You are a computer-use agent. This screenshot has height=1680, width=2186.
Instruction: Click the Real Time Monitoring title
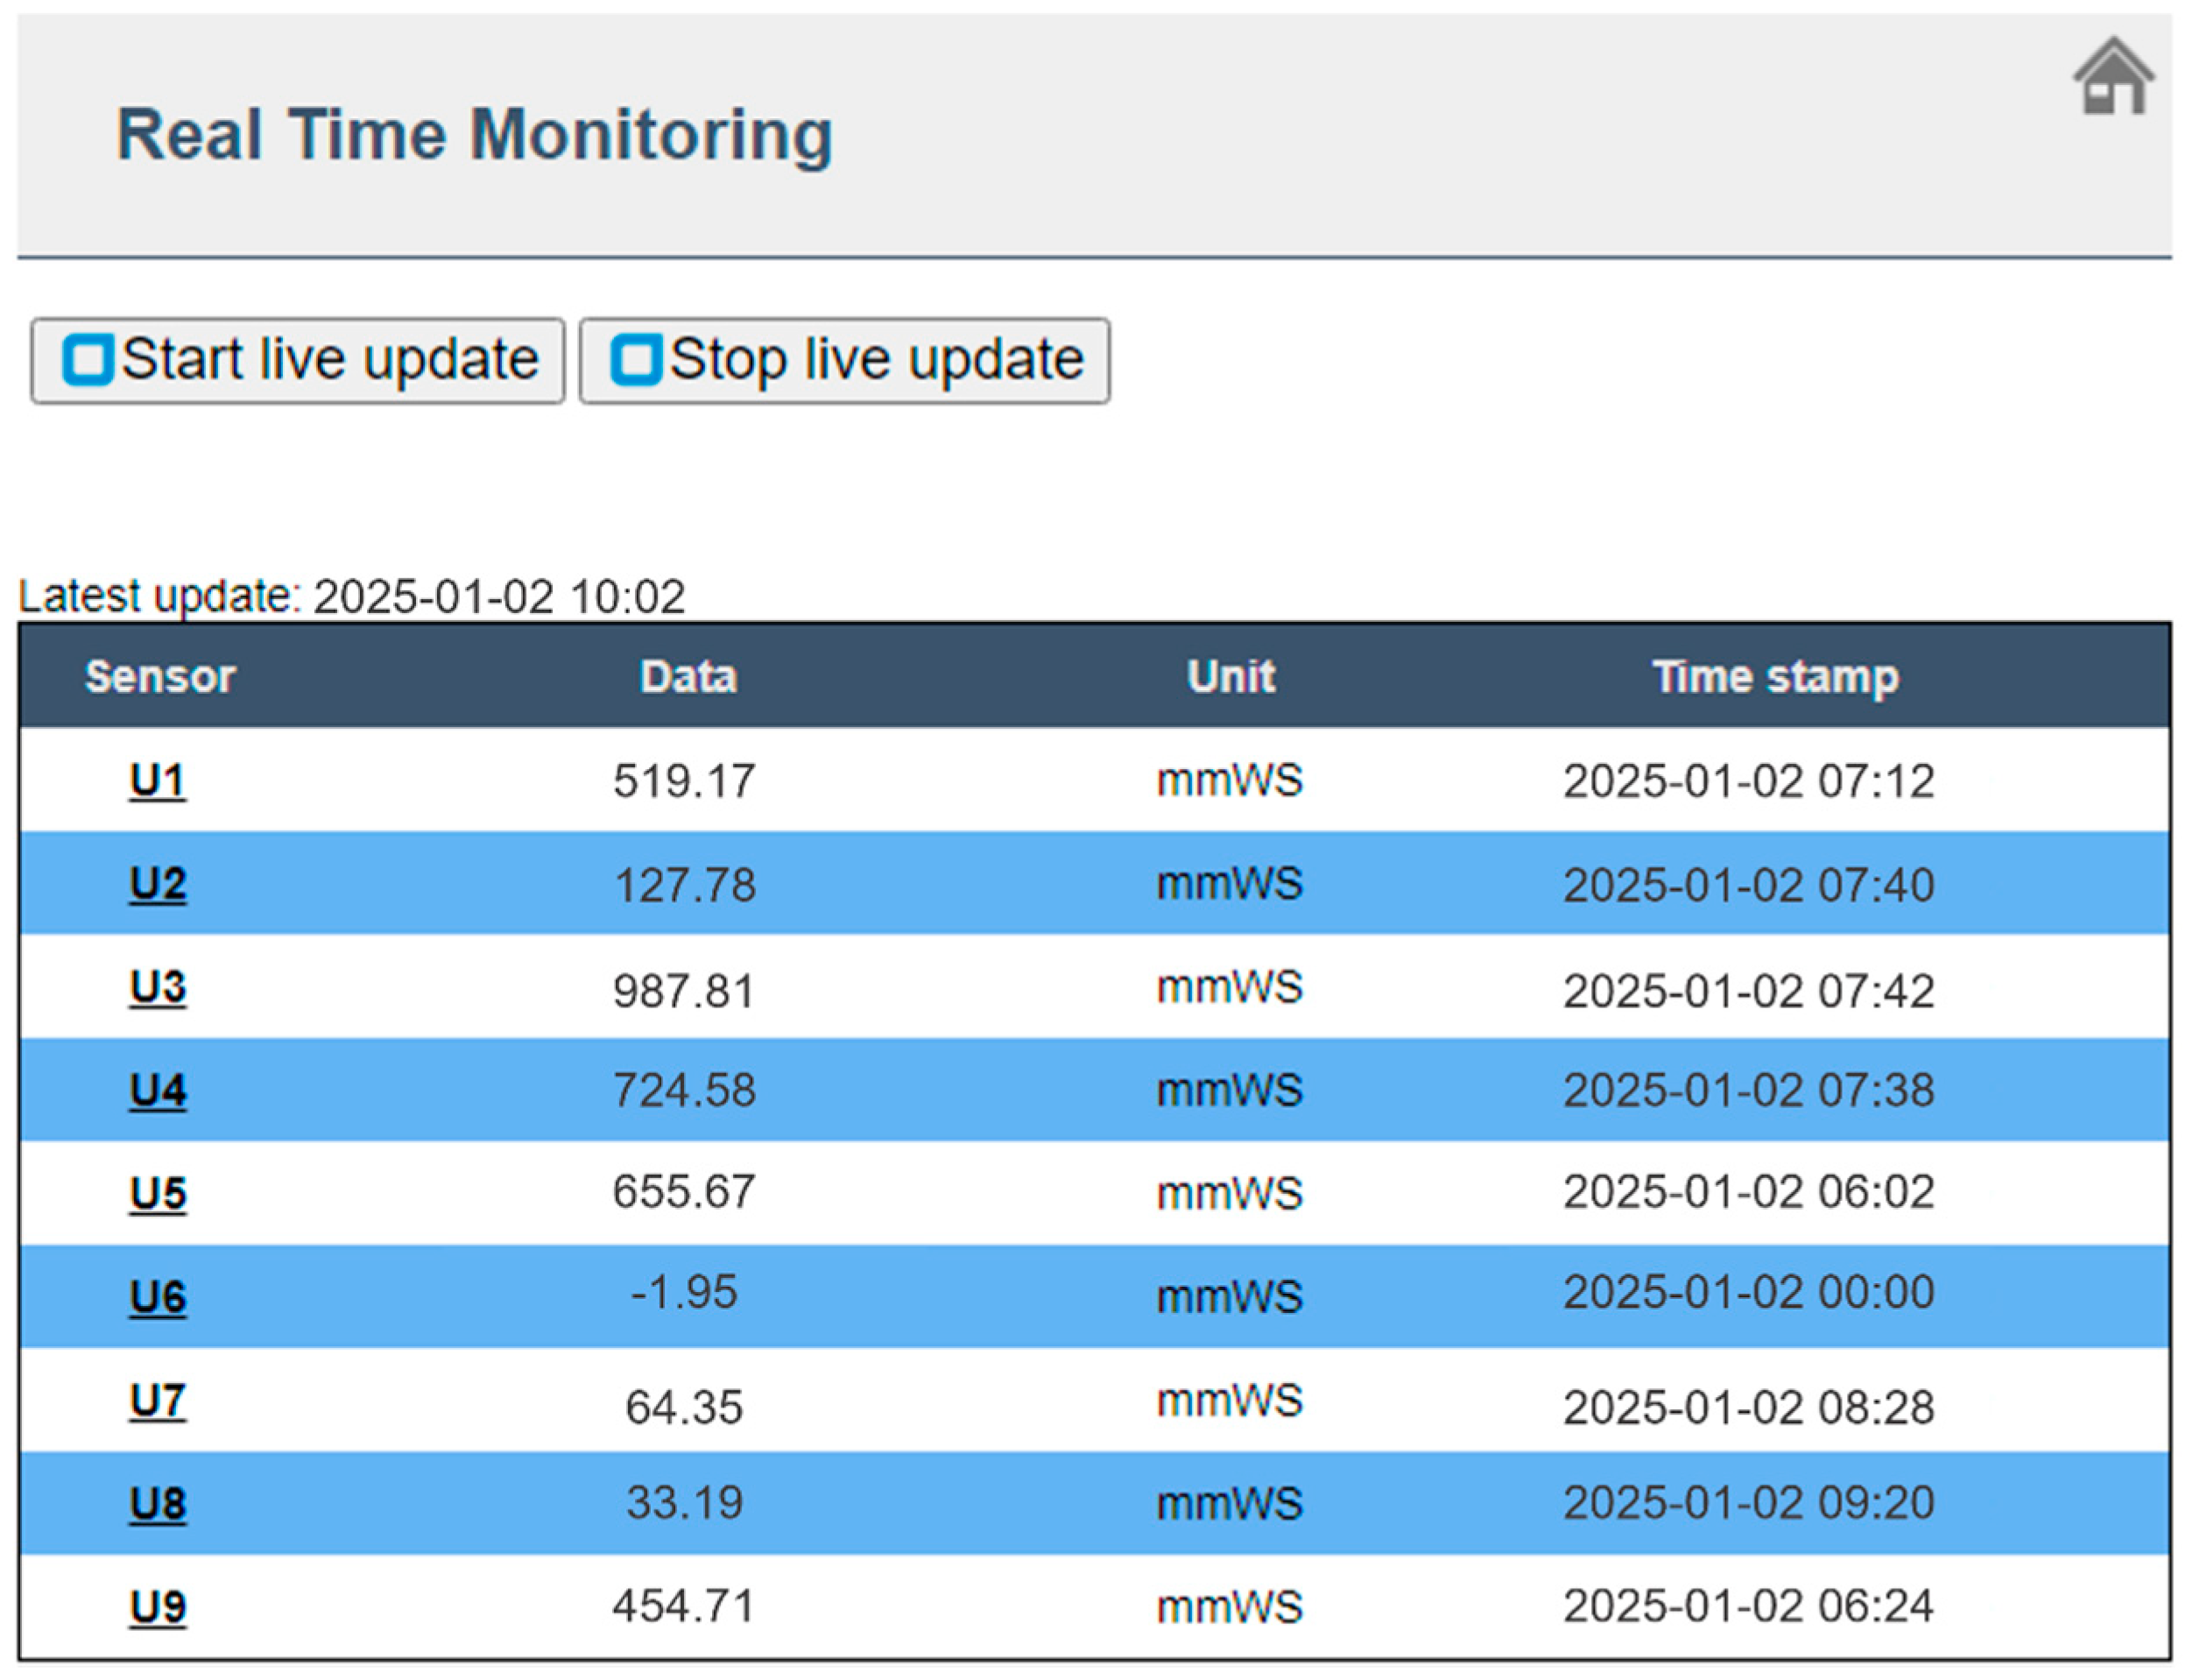tap(474, 135)
